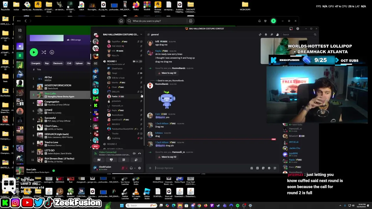This screenshot has height=209, width=372.
Task: Toggle member list in Discord
Action: pos(278,35)
